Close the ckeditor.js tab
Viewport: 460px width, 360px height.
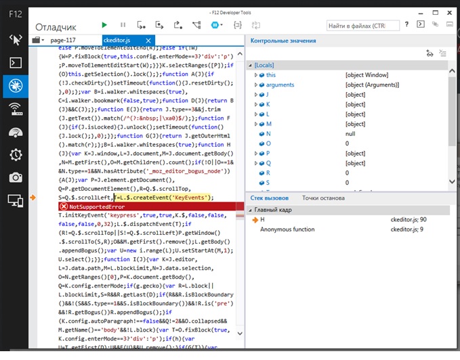148,41
